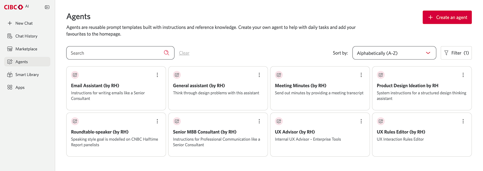Open the Meeting Minutes card's three-dot menu

click(361, 75)
